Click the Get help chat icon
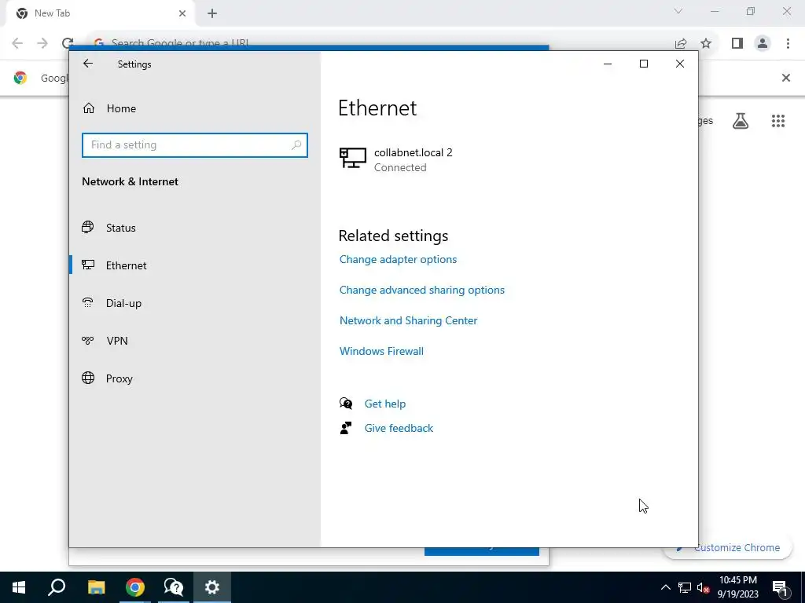Image resolution: width=805 pixels, height=603 pixels. coord(346,404)
